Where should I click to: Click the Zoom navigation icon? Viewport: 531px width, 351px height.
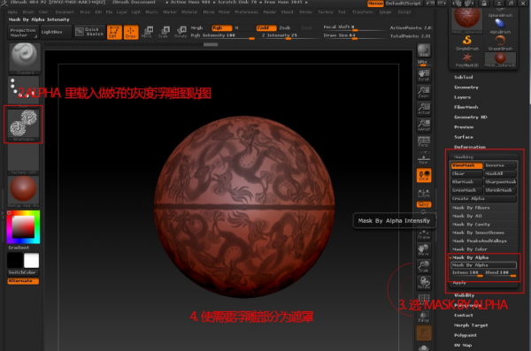pos(424,91)
